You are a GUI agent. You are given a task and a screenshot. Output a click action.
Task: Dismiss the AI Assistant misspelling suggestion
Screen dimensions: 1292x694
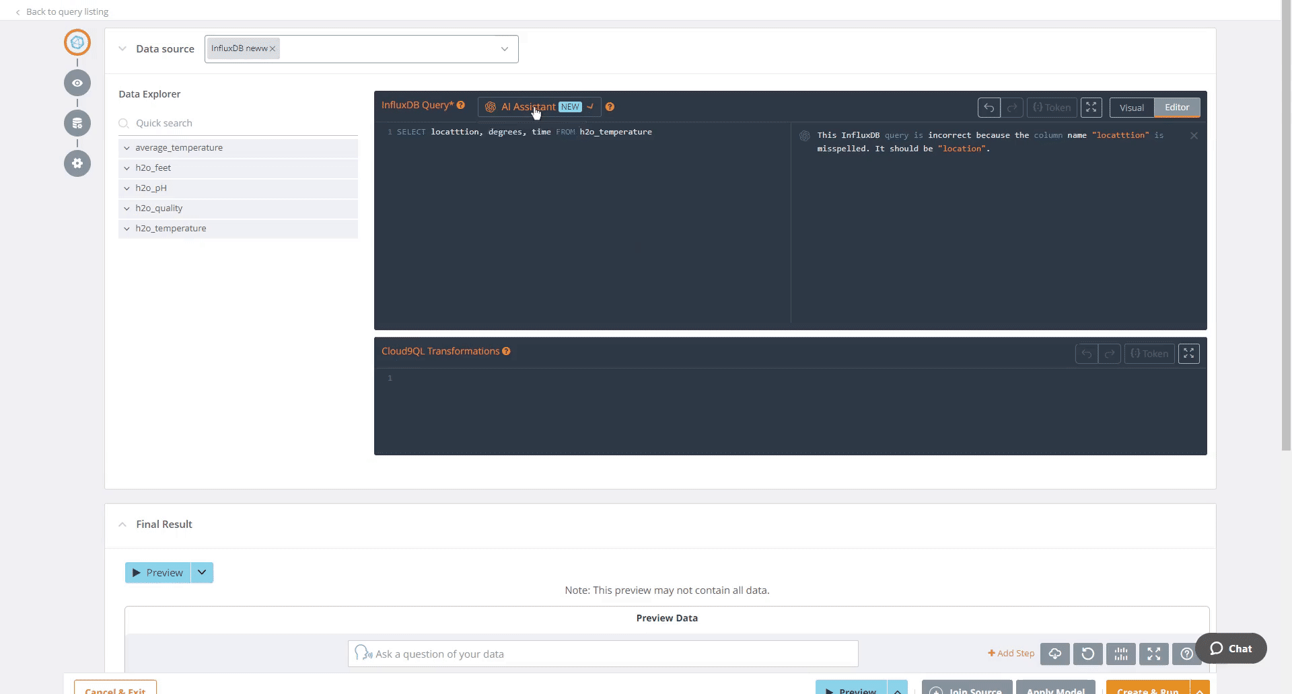[1194, 135]
